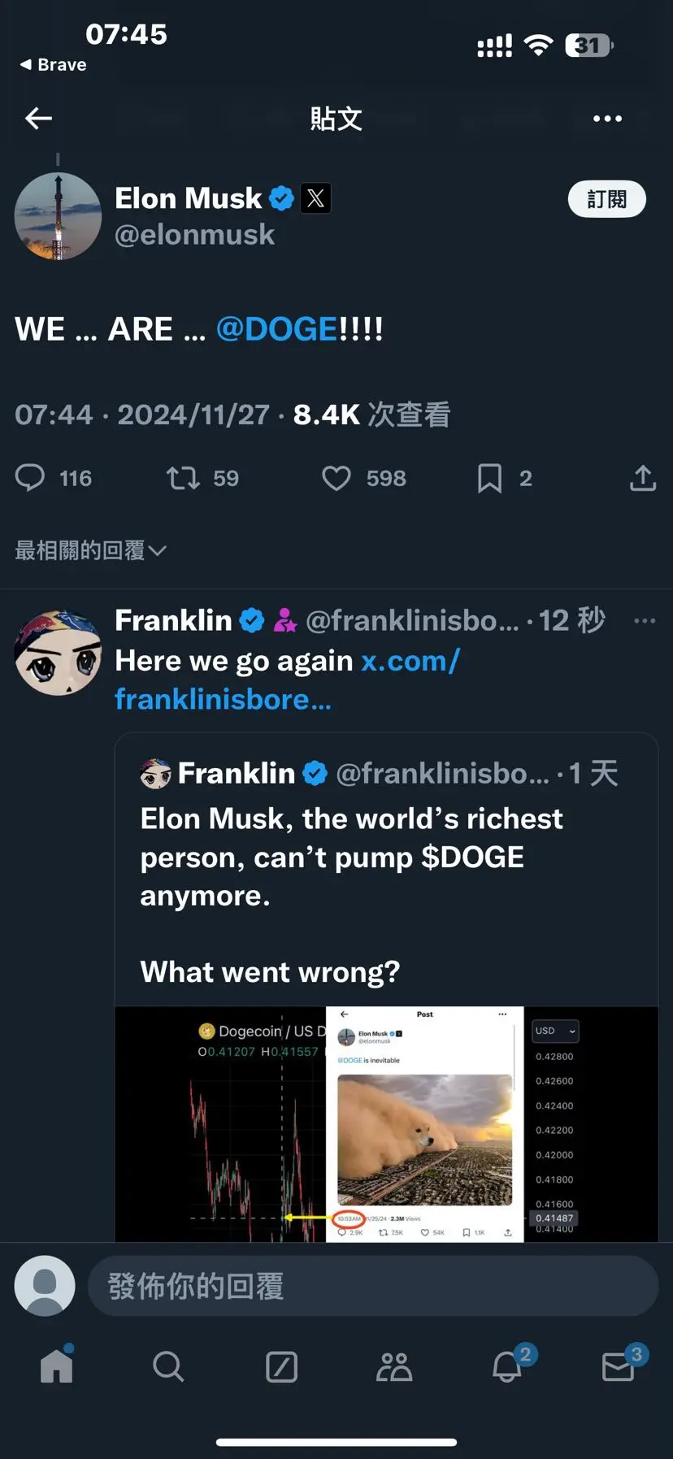
Task: Open the @DOGE mention link
Action: click(276, 329)
